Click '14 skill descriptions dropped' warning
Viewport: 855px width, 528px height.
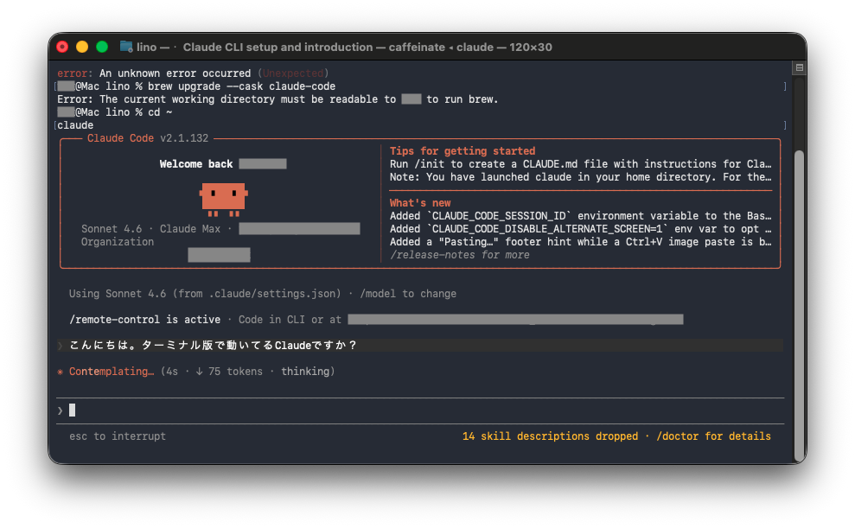click(x=550, y=436)
